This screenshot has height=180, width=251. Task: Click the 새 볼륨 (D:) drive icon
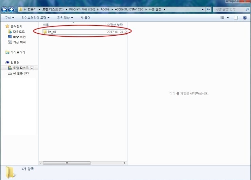click(x=10, y=73)
